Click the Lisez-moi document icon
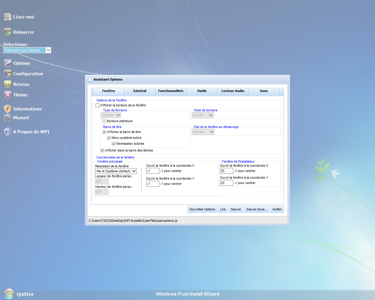Image resolution: width=375 pixels, height=300 pixels. click(x=8, y=17)
